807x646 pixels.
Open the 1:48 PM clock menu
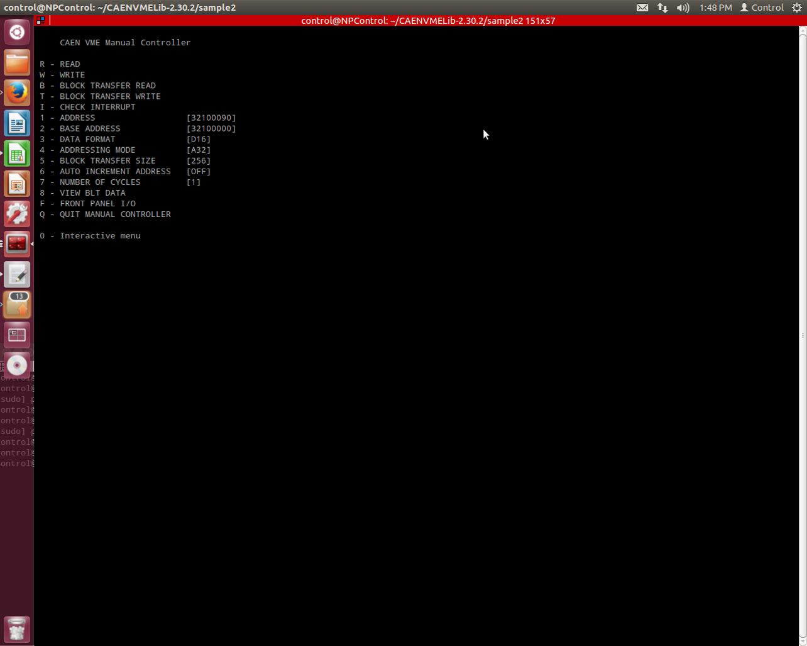[715, 8]
